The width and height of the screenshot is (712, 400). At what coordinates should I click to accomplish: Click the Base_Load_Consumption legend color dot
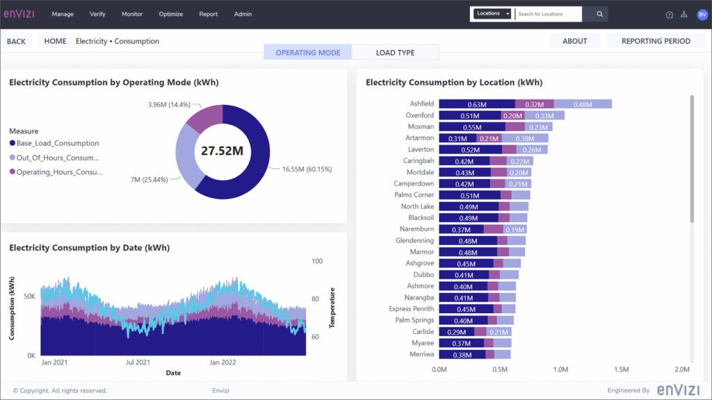(x=13, y=144)
